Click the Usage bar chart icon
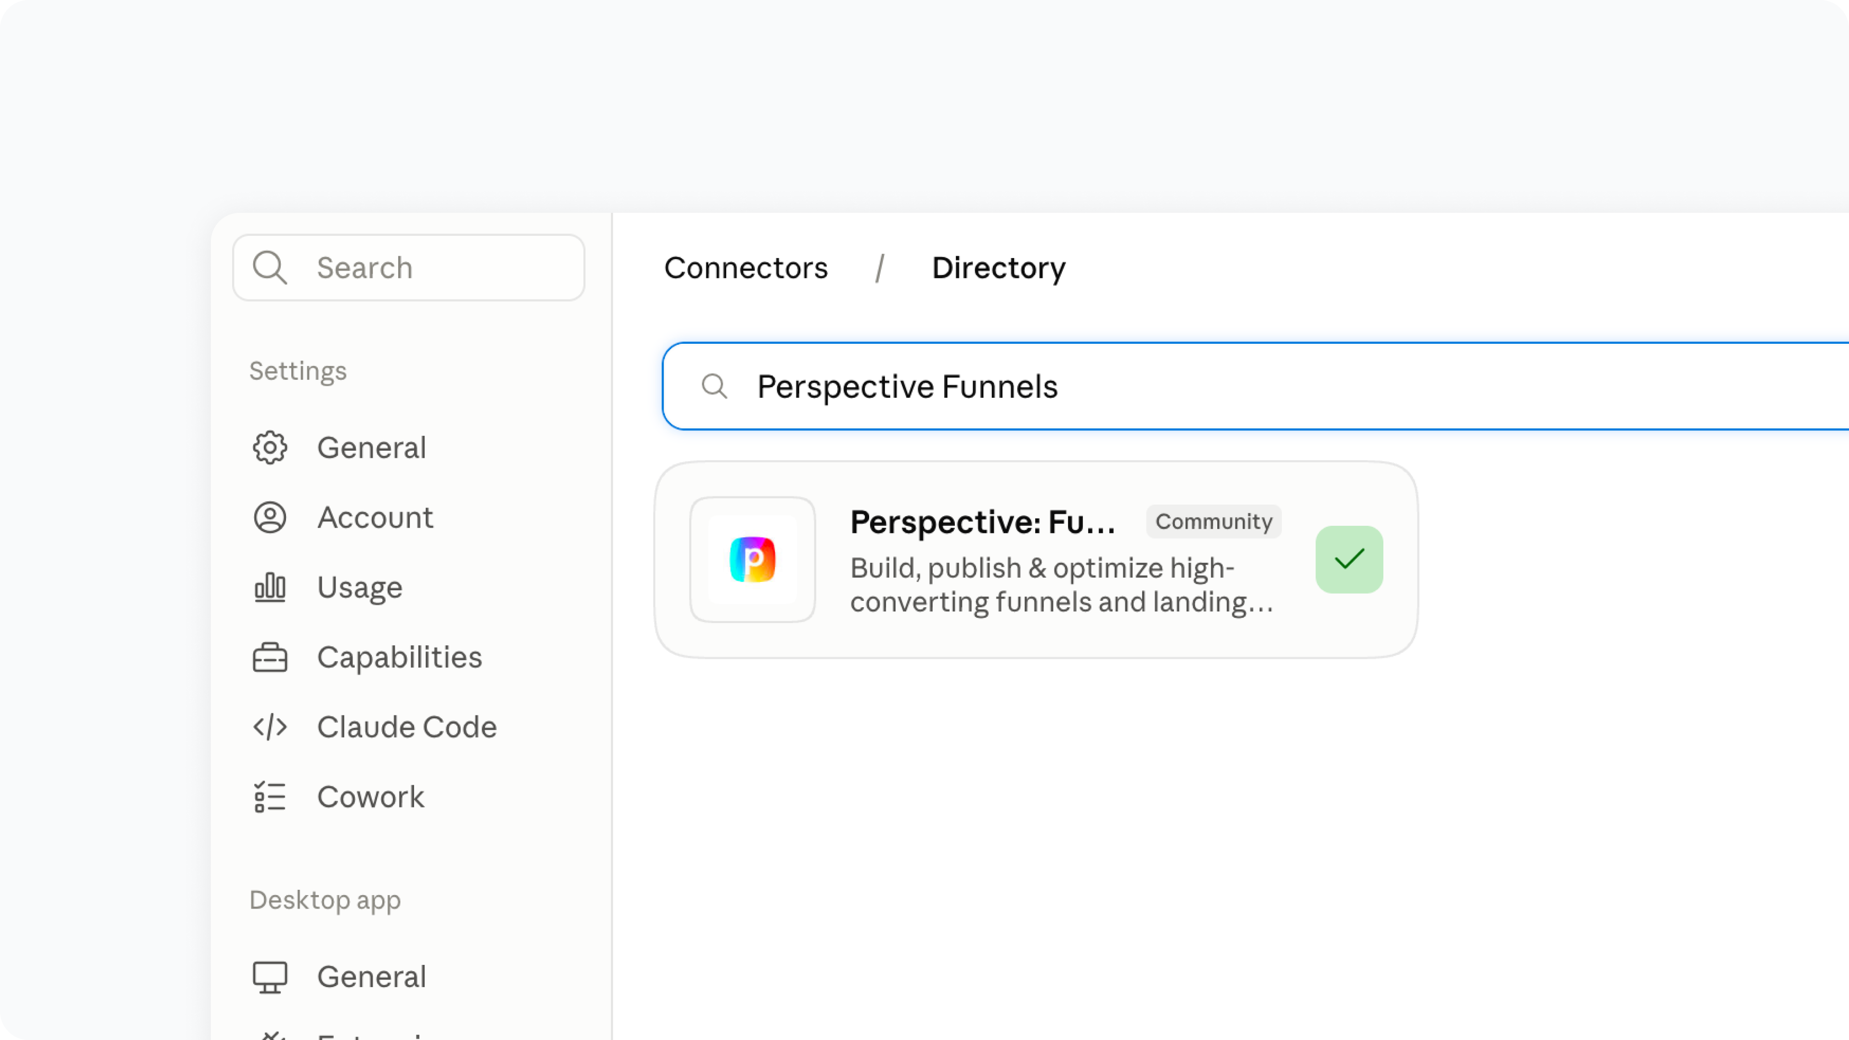This screenshot has height=1040, width=1849. (x=270, y=587)
